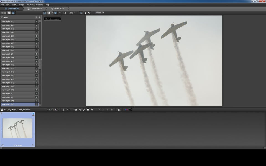Image resolution: width=266 pixels, height=166 pixels.
Task: Click the processing gear icon
Action: (92, 110)
